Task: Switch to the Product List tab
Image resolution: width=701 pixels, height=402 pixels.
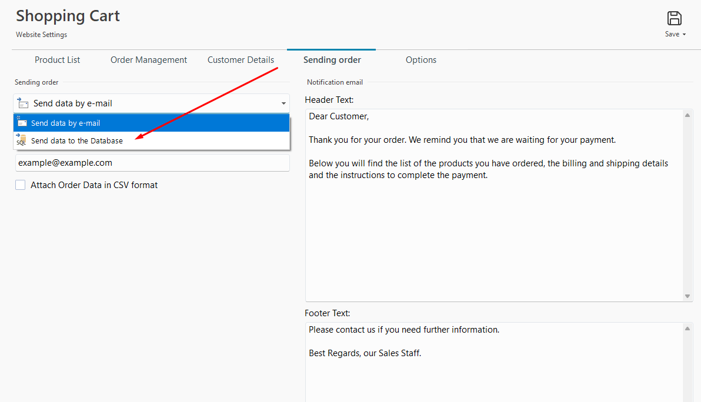Action: pyautogui.click(x=57, y=60)
